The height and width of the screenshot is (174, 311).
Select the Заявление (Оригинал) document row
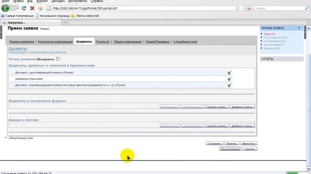tap(121, 79)
